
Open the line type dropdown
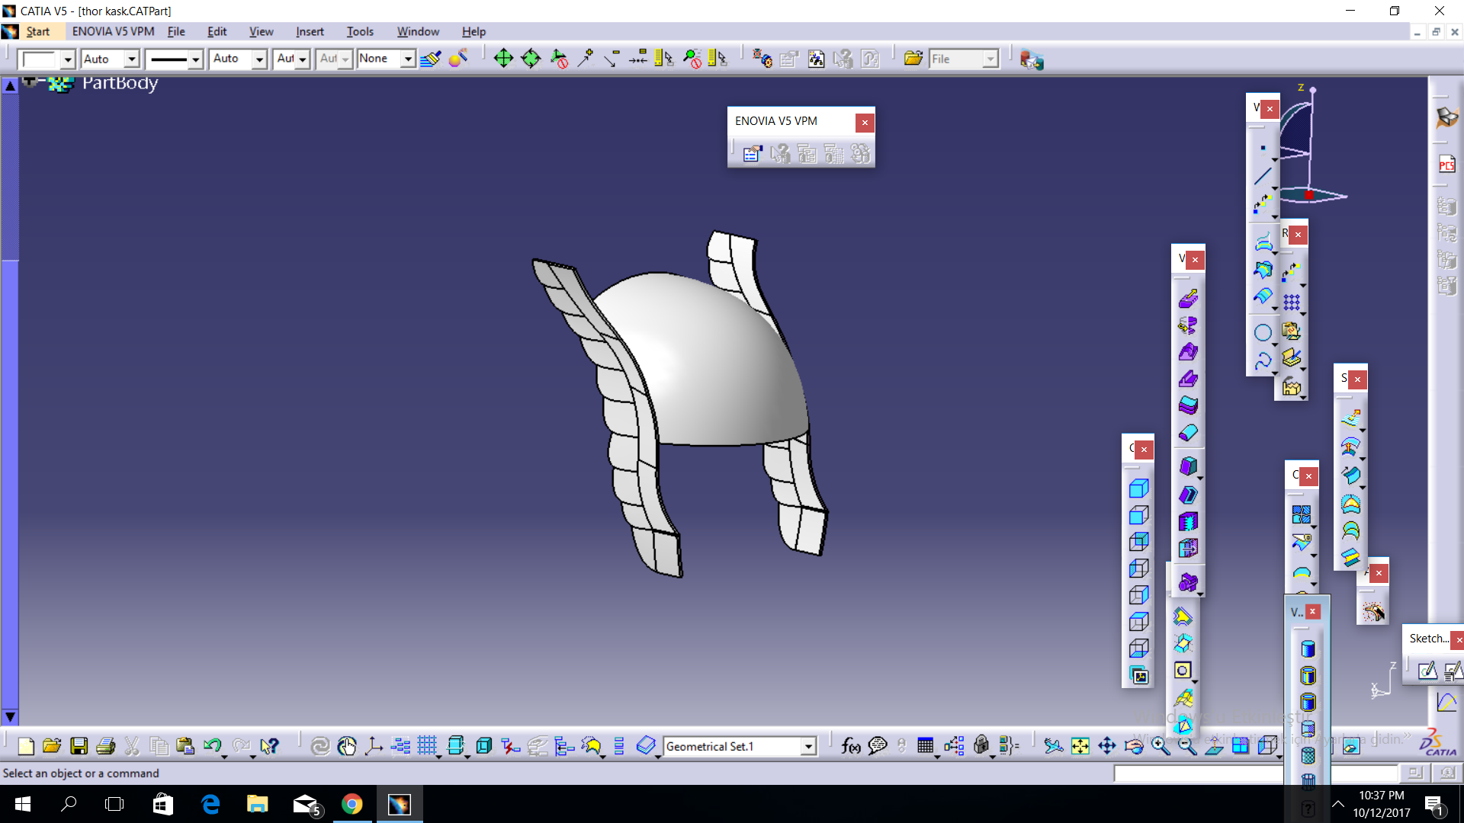click(x=195, y=59)
